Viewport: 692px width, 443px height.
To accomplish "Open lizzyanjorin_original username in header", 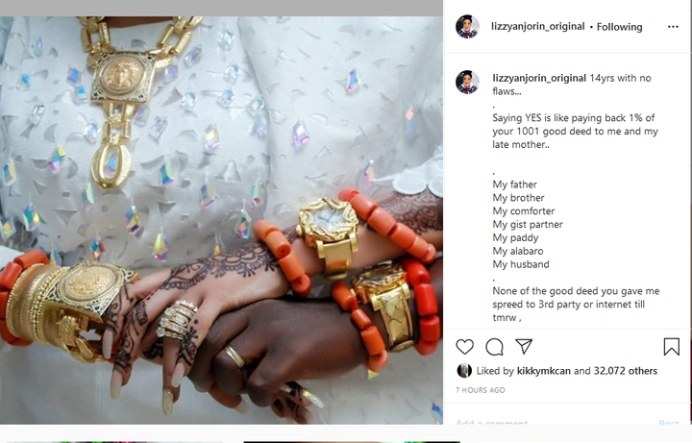I will coord(538,27).
